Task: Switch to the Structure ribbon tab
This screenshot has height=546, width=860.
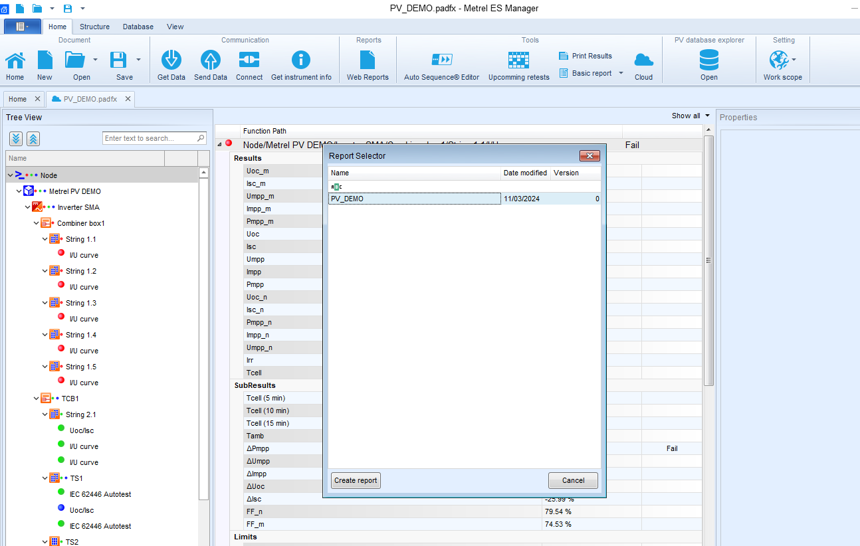Action: point(94,27)
